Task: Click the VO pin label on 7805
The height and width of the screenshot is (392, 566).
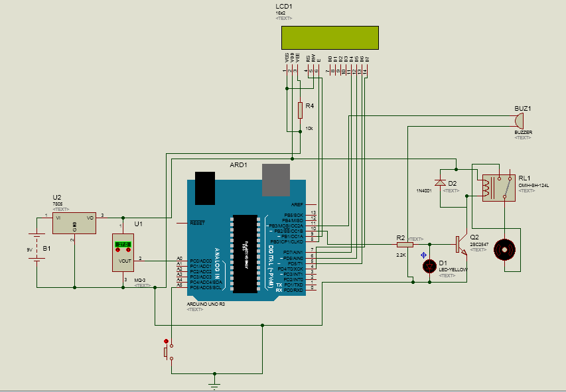Action: [x=90, y=218]
